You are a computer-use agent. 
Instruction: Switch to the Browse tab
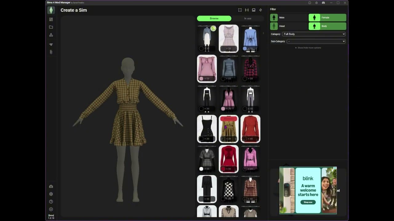pyautogui.click(x=214, y=18)
